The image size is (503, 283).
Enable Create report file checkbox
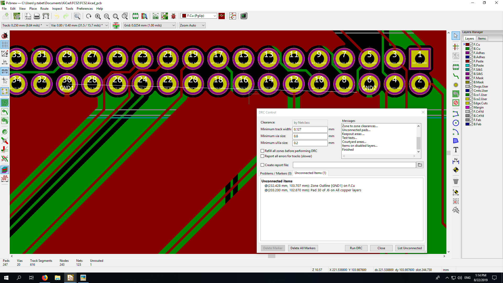click(x=262, y=165)
